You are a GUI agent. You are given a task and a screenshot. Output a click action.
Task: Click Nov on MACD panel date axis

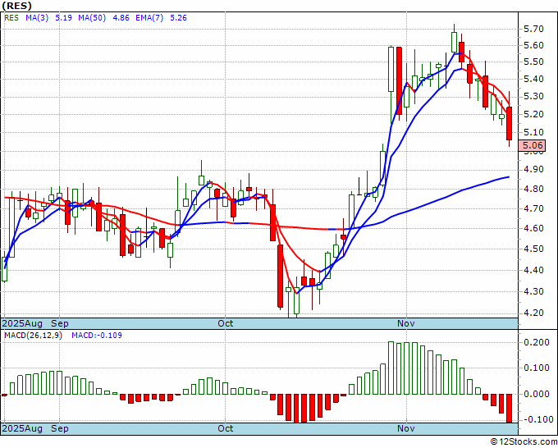click(x=406, y=428)
